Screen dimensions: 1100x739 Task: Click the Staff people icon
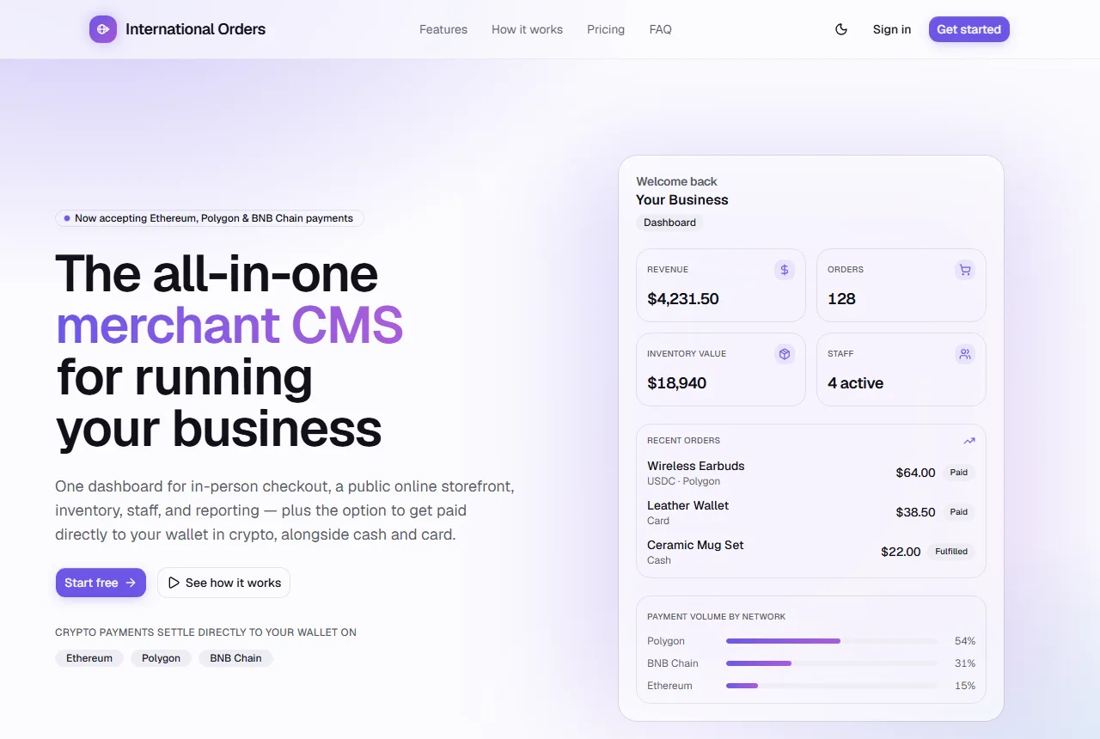click(965, 354)
